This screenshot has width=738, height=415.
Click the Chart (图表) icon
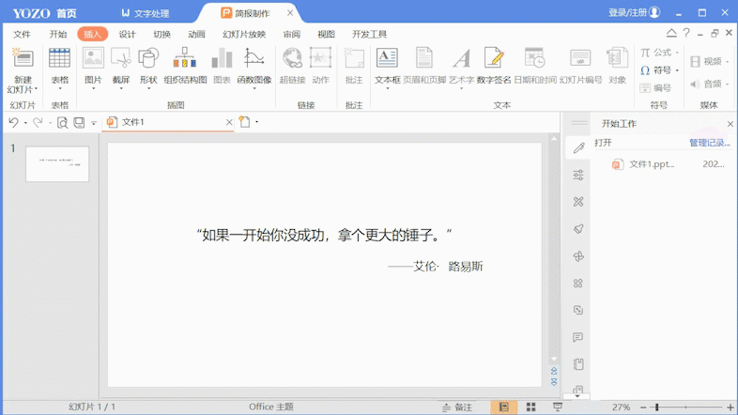222,58
